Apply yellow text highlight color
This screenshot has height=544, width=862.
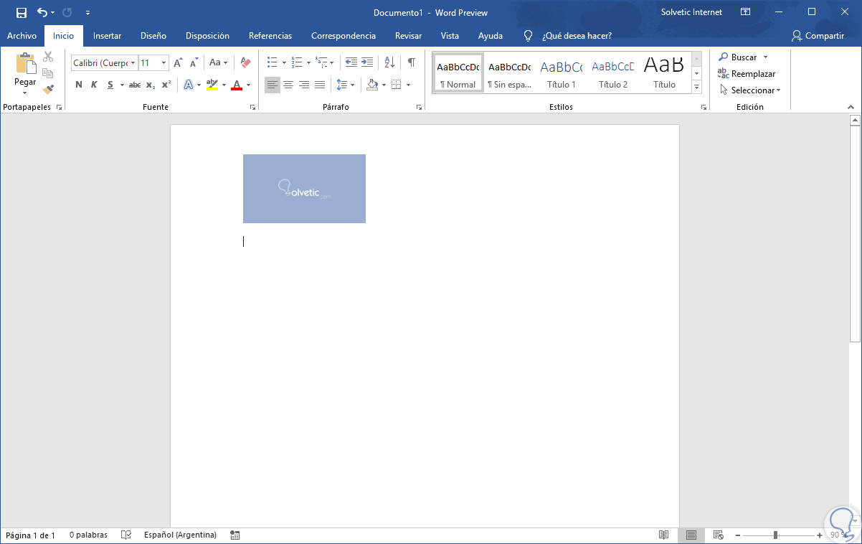coord(212,85)
